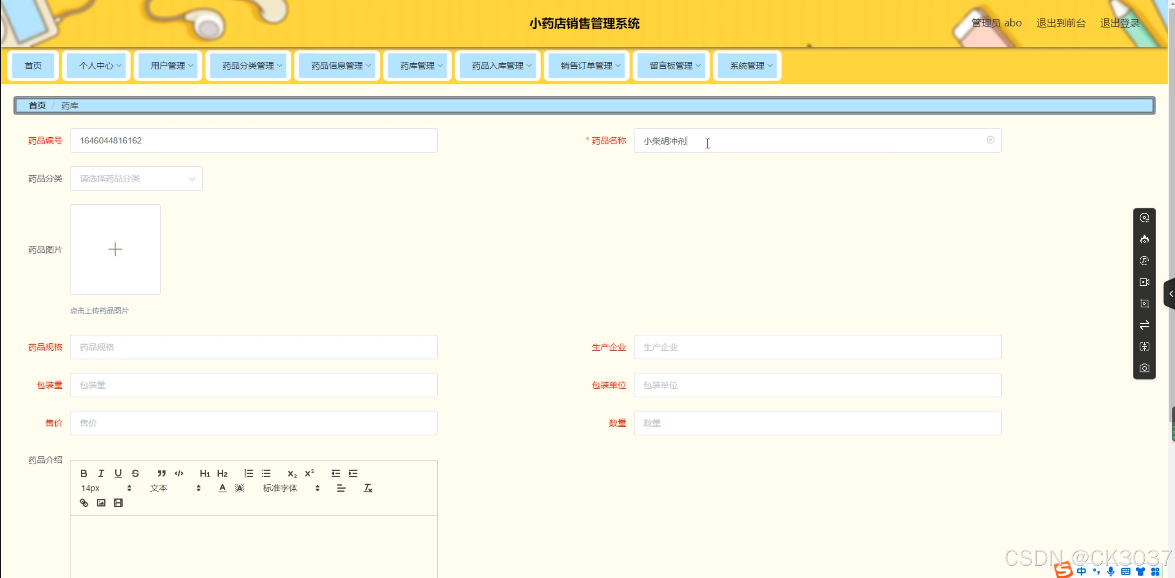Open the 药库管理 menu
Viewport: 1175px width, 578px height.
click(417, 66)
